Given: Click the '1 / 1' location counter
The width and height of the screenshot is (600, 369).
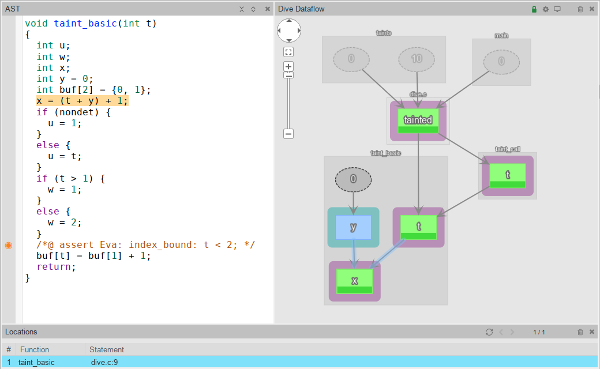Looking at the screenshot, I should 539,332.
